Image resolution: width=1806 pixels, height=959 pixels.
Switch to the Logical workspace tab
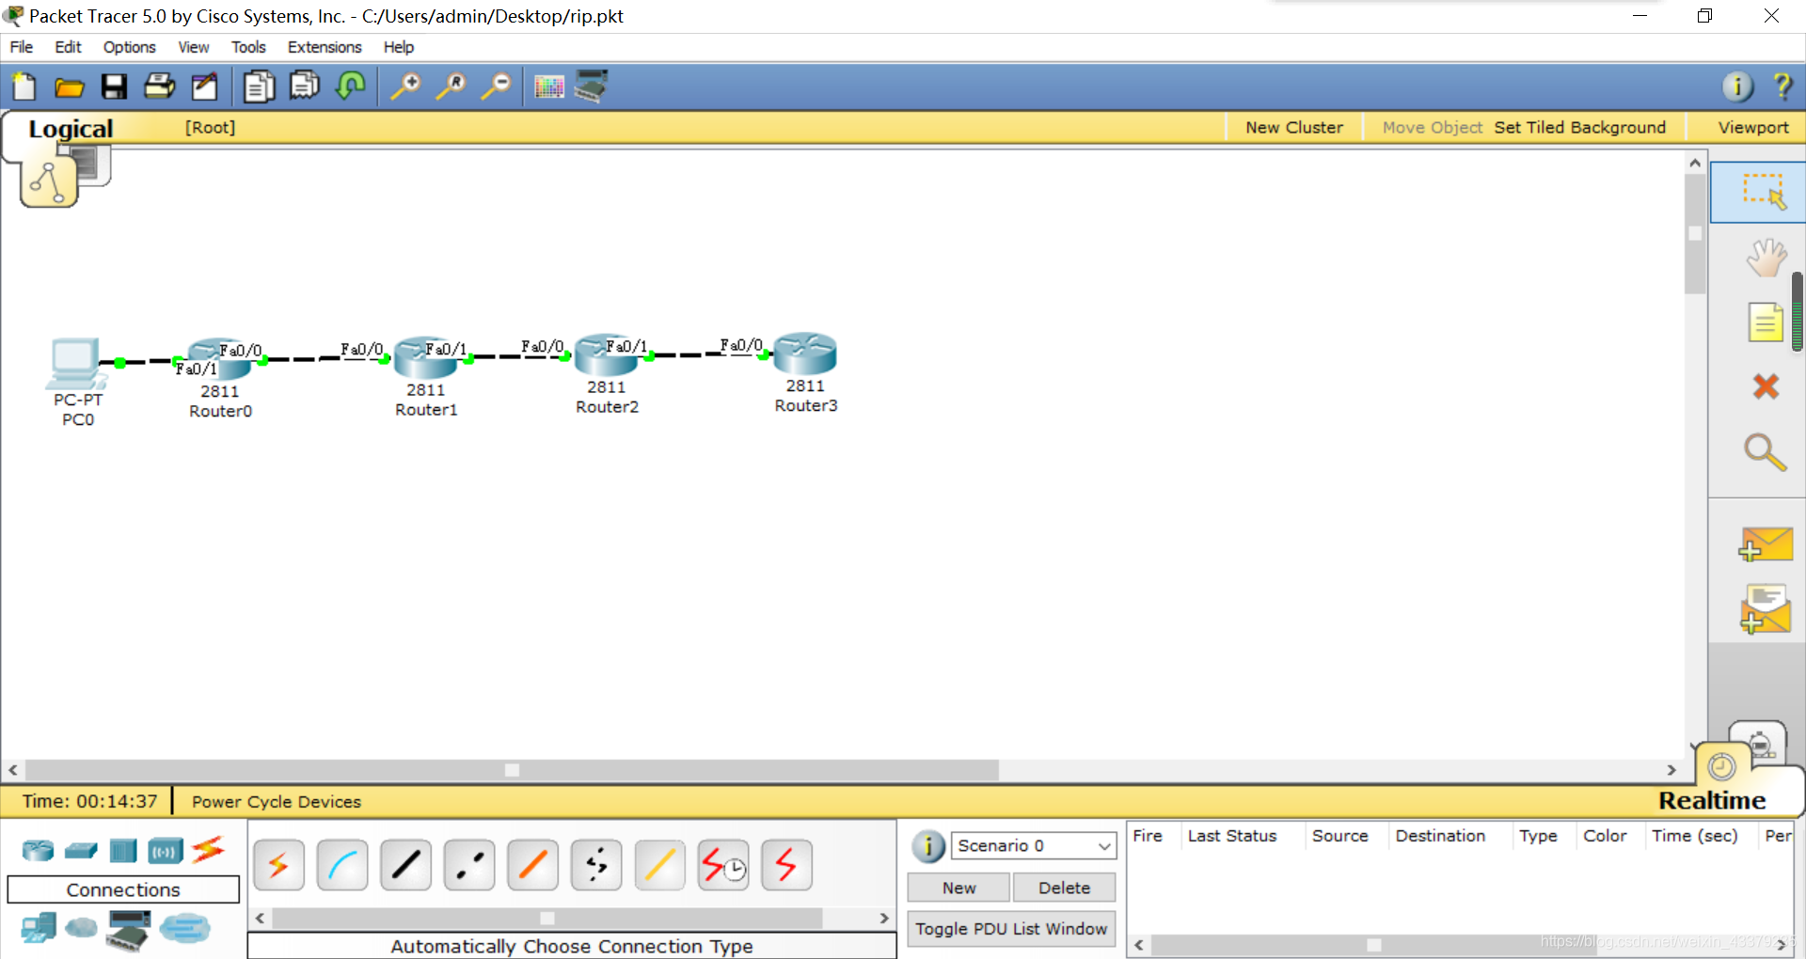coord(71,129)
